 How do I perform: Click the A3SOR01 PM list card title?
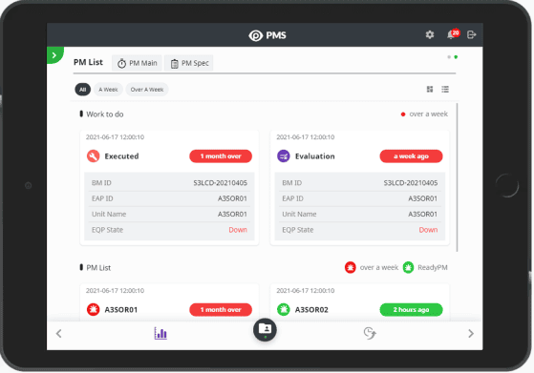121,310
